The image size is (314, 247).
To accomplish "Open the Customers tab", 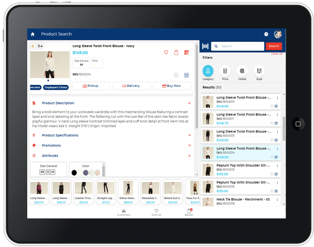I will pyautogui.click(x=124, y=213).
